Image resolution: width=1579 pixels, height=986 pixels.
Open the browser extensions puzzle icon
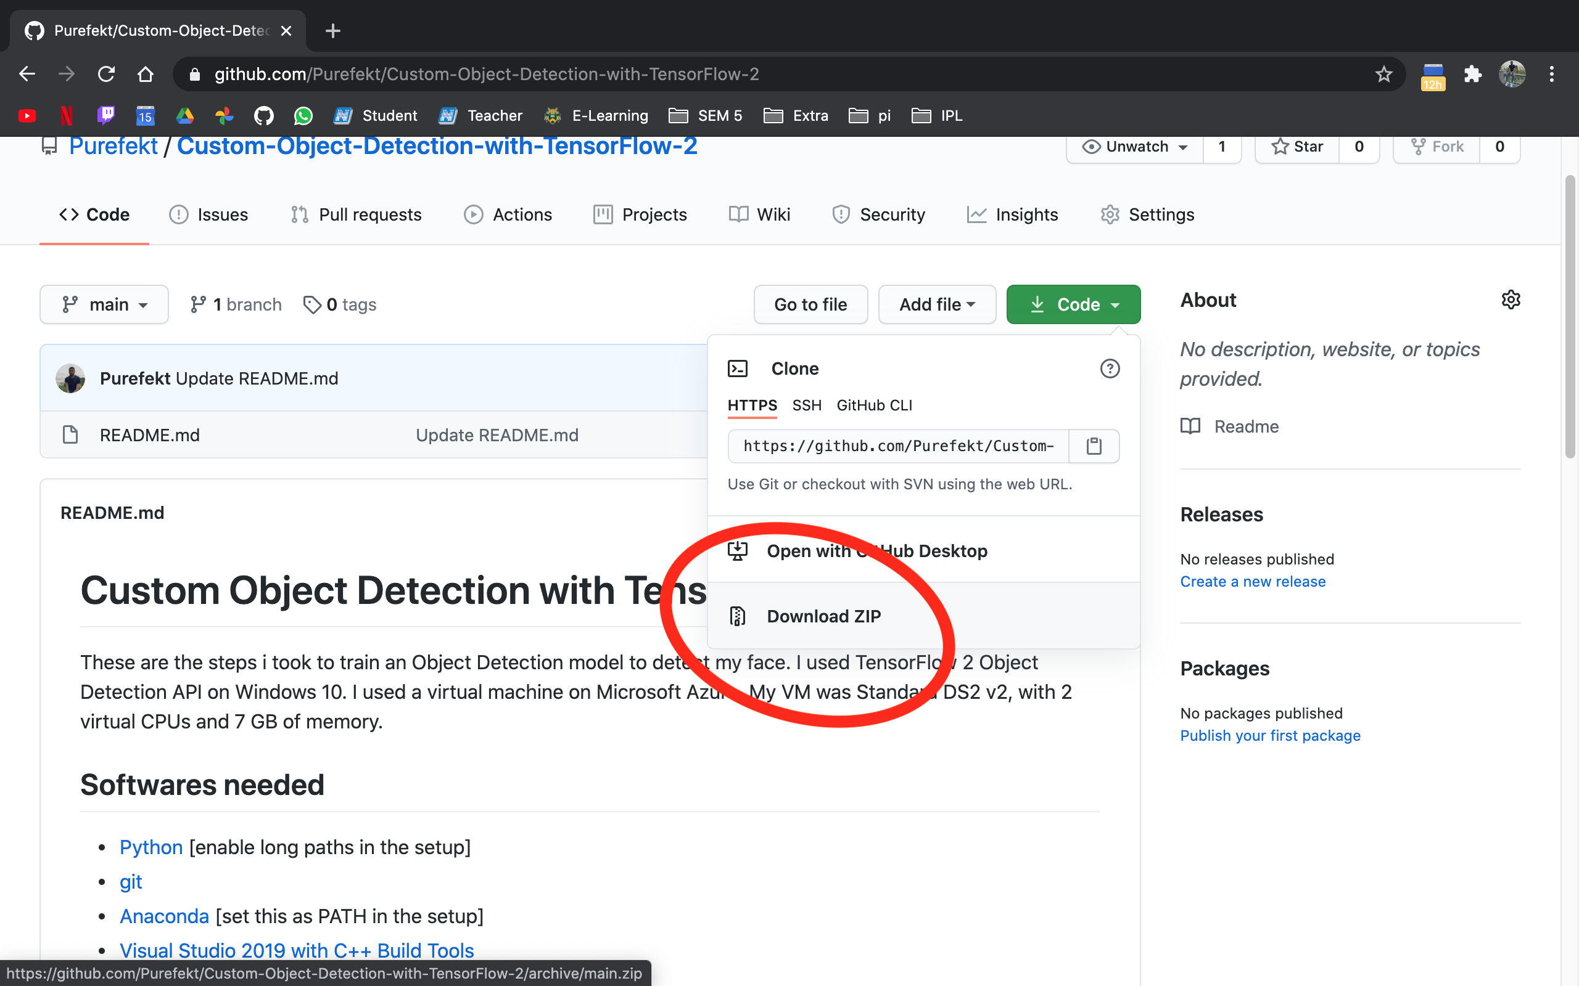[x=1473, y=74]
